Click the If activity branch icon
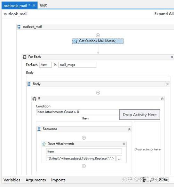Screen dimensions: 174x187 [x=34, y=99]
